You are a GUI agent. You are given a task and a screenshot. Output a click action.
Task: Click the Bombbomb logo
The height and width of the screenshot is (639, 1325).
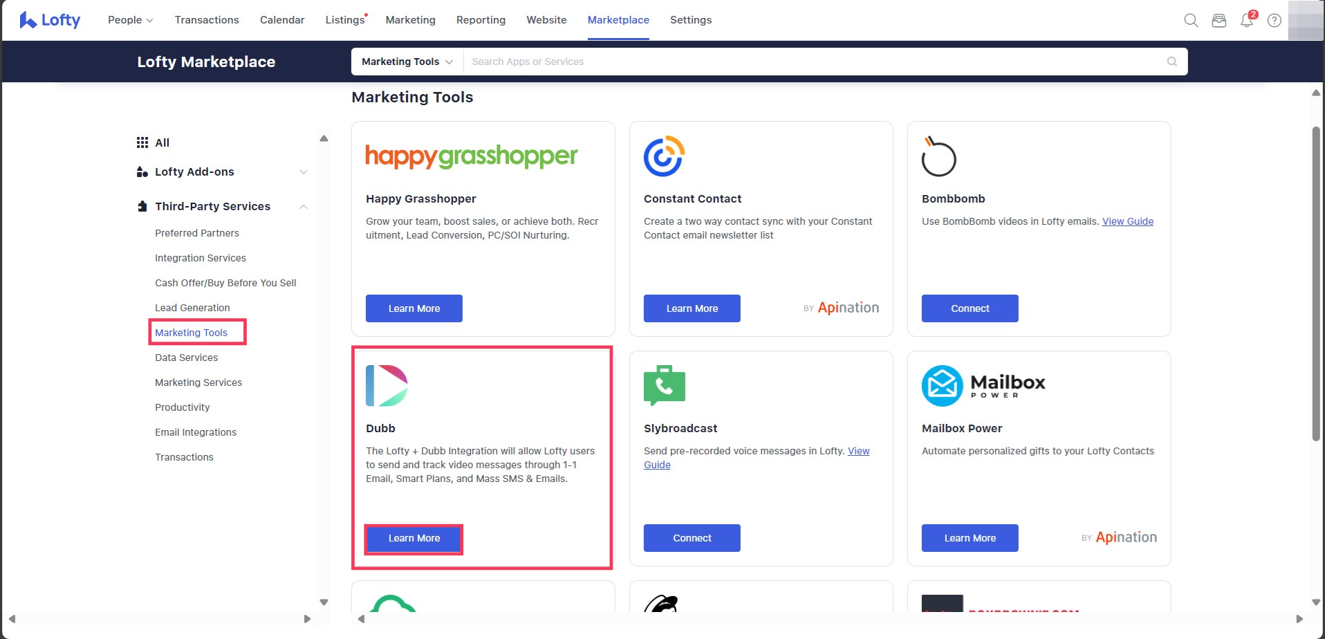point(938,156)
